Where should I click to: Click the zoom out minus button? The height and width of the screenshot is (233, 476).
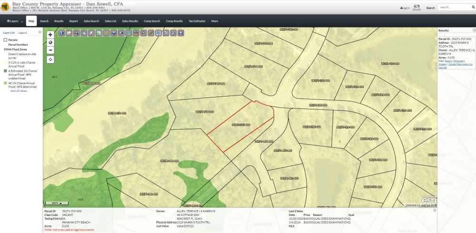[50, 49]
